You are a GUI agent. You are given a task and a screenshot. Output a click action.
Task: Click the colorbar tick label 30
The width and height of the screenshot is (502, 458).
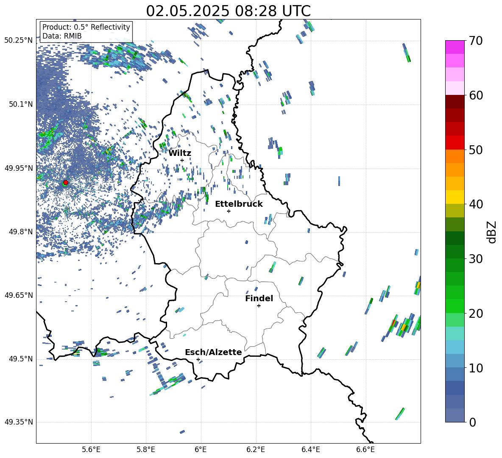click(476, 259)
